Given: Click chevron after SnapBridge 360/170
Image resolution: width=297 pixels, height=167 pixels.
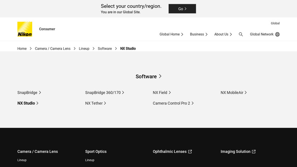Looking at the screenshot, I should click(x=123, y=92).
